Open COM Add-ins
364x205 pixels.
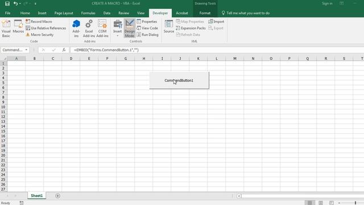pos(102,29)
